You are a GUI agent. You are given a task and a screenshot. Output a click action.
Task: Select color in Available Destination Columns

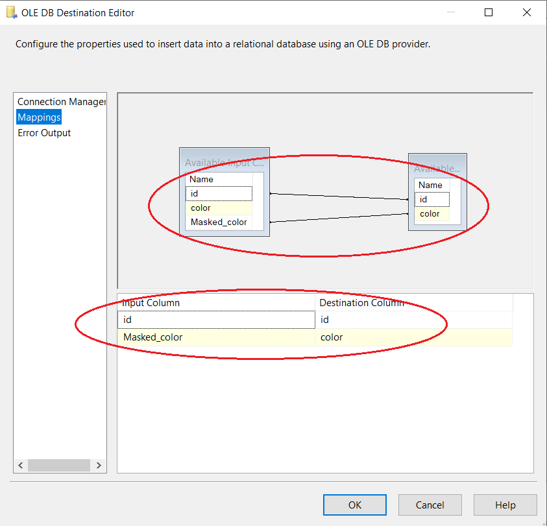[432, 214]
